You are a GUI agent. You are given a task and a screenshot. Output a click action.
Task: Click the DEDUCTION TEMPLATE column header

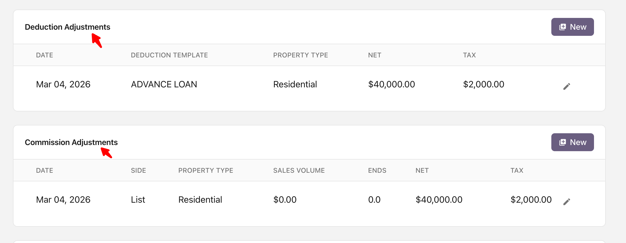[169, 55]
